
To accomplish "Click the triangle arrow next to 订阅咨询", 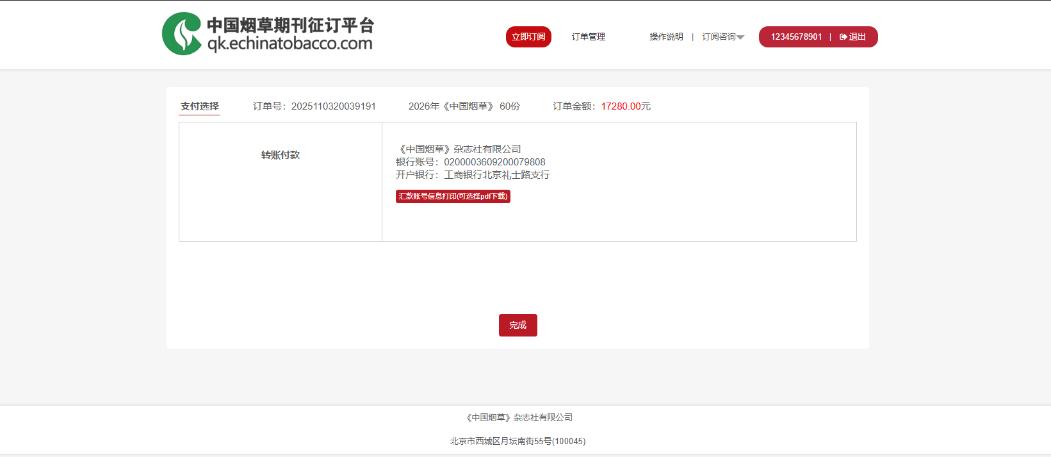I will pos(740,38).
